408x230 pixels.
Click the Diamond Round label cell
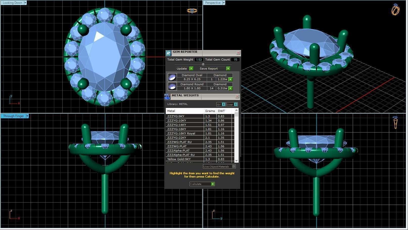pos(192,84)
